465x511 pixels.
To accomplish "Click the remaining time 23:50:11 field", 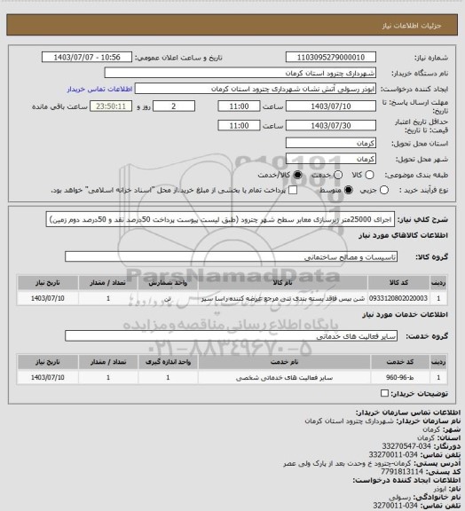I will point(111,106).
